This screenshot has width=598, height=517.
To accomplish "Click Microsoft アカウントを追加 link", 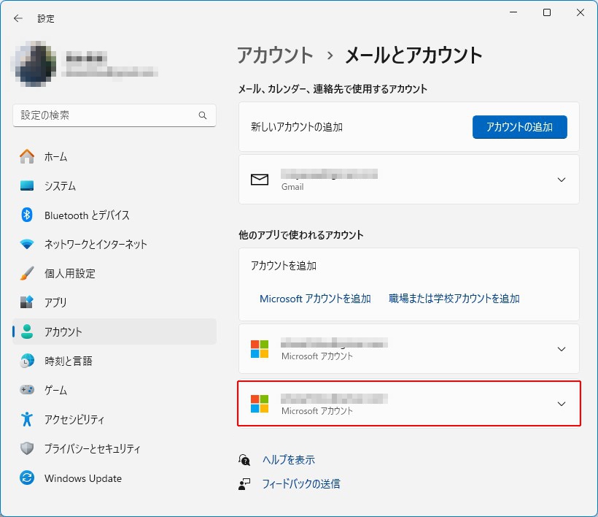I will click(315, 299).
